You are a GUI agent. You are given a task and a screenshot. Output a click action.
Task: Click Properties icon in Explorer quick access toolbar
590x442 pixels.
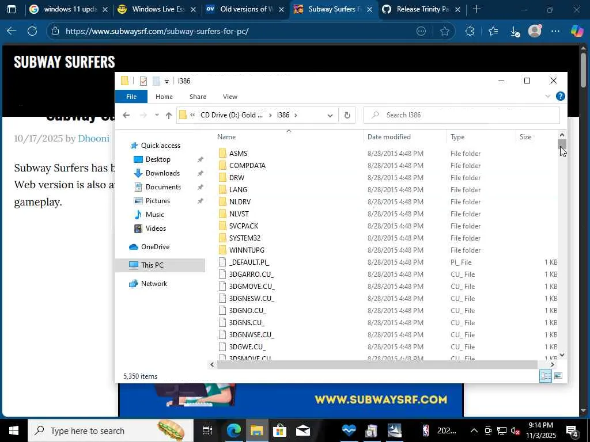(143, 81)
